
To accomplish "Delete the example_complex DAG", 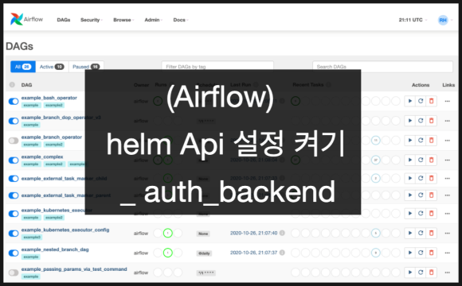I will tap(432, 160).
